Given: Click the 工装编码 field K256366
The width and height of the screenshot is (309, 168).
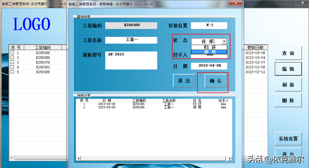Looking at the screenshot, I should pos(131,26).
